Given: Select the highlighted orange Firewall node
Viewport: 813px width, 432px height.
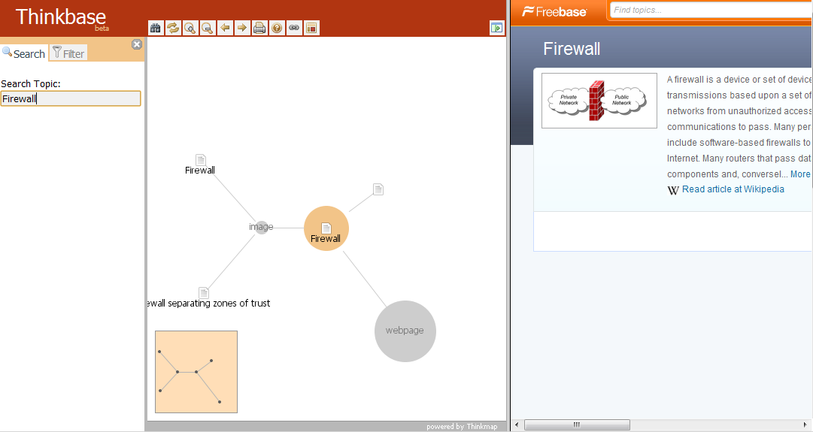Looking at the screenshot, I should click(x=326, y=228).
